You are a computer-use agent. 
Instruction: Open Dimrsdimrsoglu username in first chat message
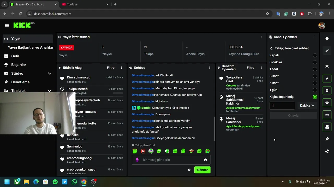point(143,75)
